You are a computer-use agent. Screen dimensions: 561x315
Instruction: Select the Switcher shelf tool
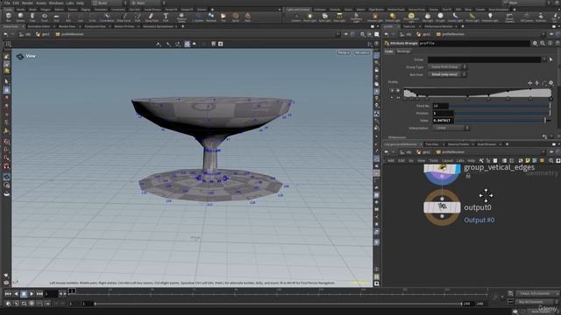[541, 17]
